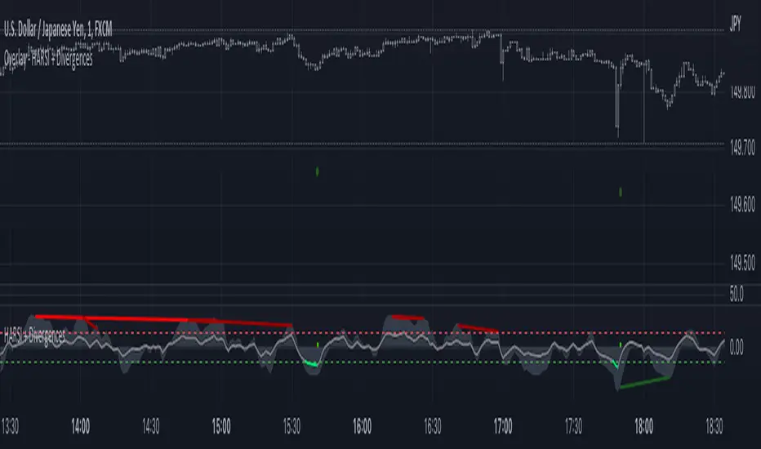761x449 pixels.
Task: Click the U.S. Dollar / Japanese Yen symbol title
Action: 58,30
